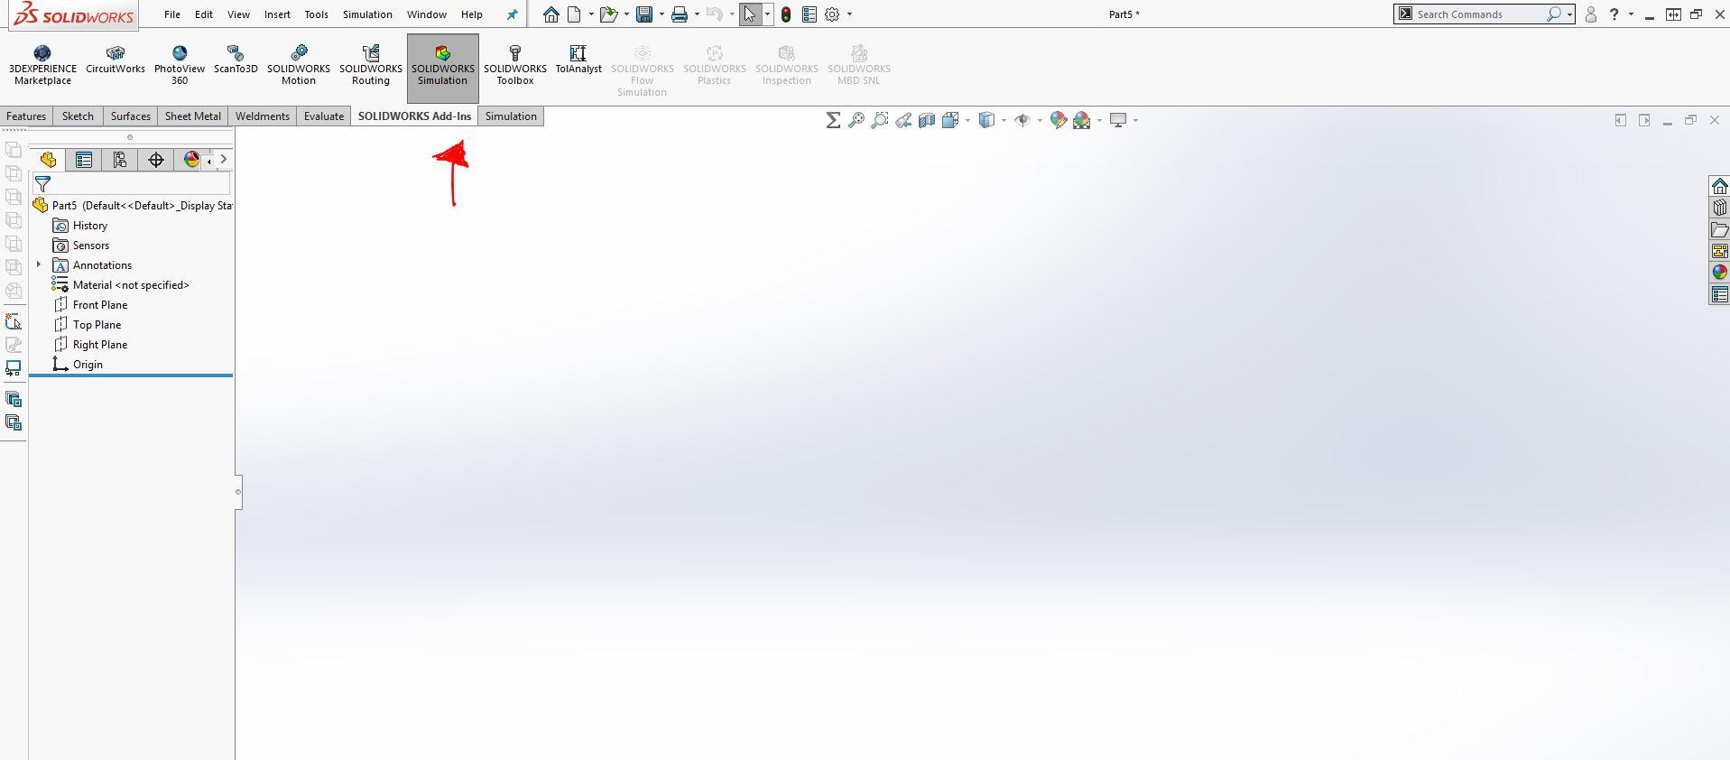This screenshot has width=1730, height=760.
Task: Expand the Annotations tree node
Action: (x=39, y=264)
